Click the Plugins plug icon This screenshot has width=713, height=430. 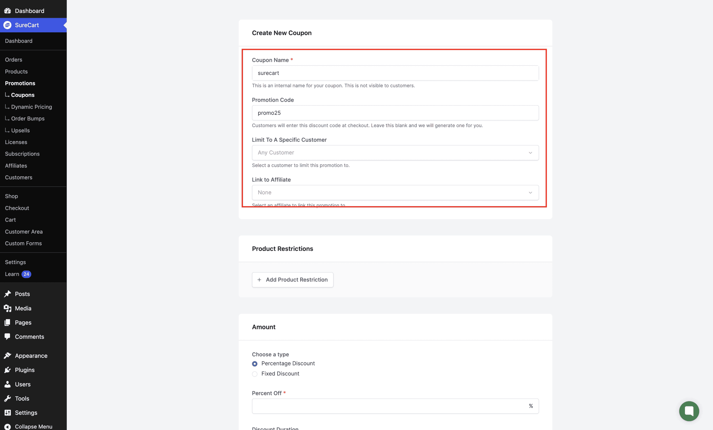click(x=8, y=370)
